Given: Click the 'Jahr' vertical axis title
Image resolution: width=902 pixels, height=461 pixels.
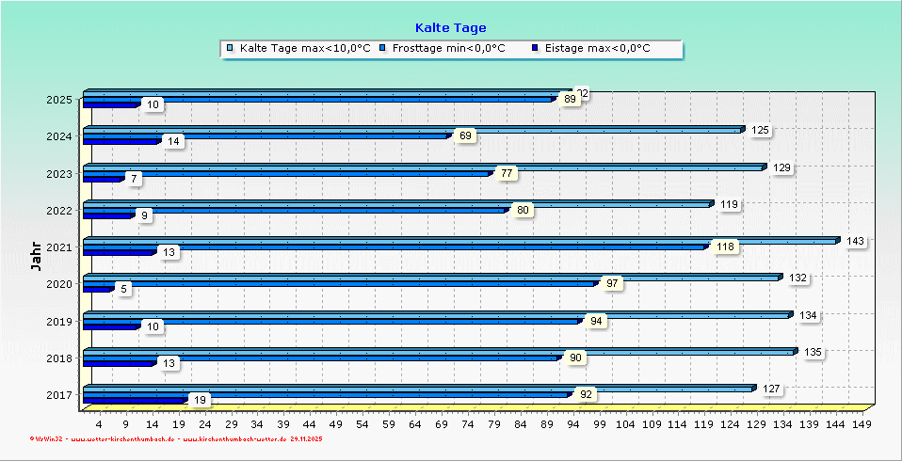Looking at the screenshot, I should click(x=36, y=254).
